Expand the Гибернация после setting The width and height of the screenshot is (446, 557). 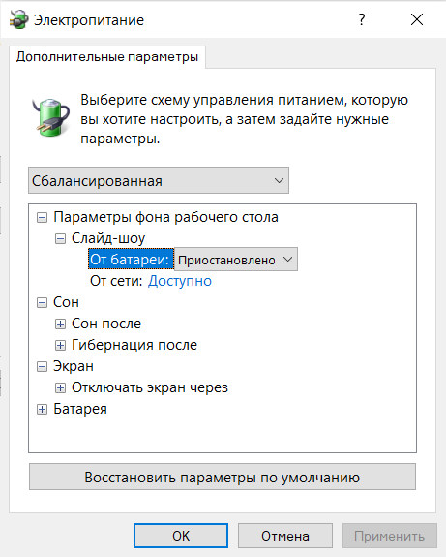[x=60, y=345]
